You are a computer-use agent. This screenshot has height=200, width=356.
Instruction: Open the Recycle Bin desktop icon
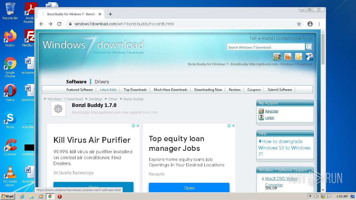10,11
